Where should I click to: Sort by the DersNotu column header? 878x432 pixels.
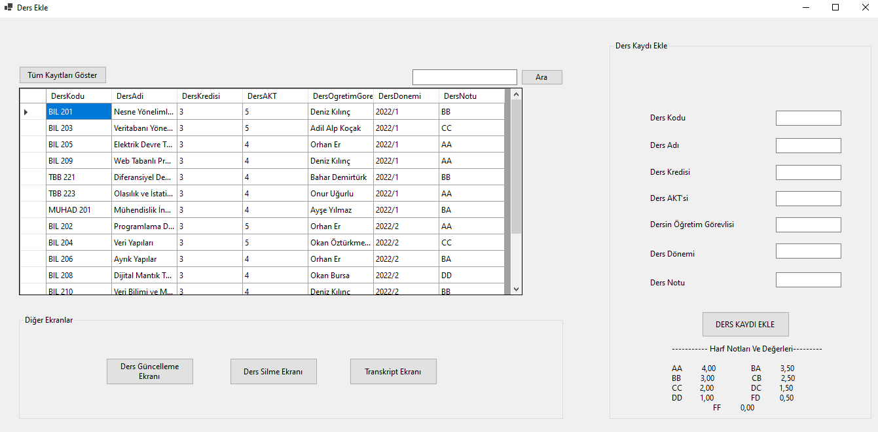pos(471,96)
